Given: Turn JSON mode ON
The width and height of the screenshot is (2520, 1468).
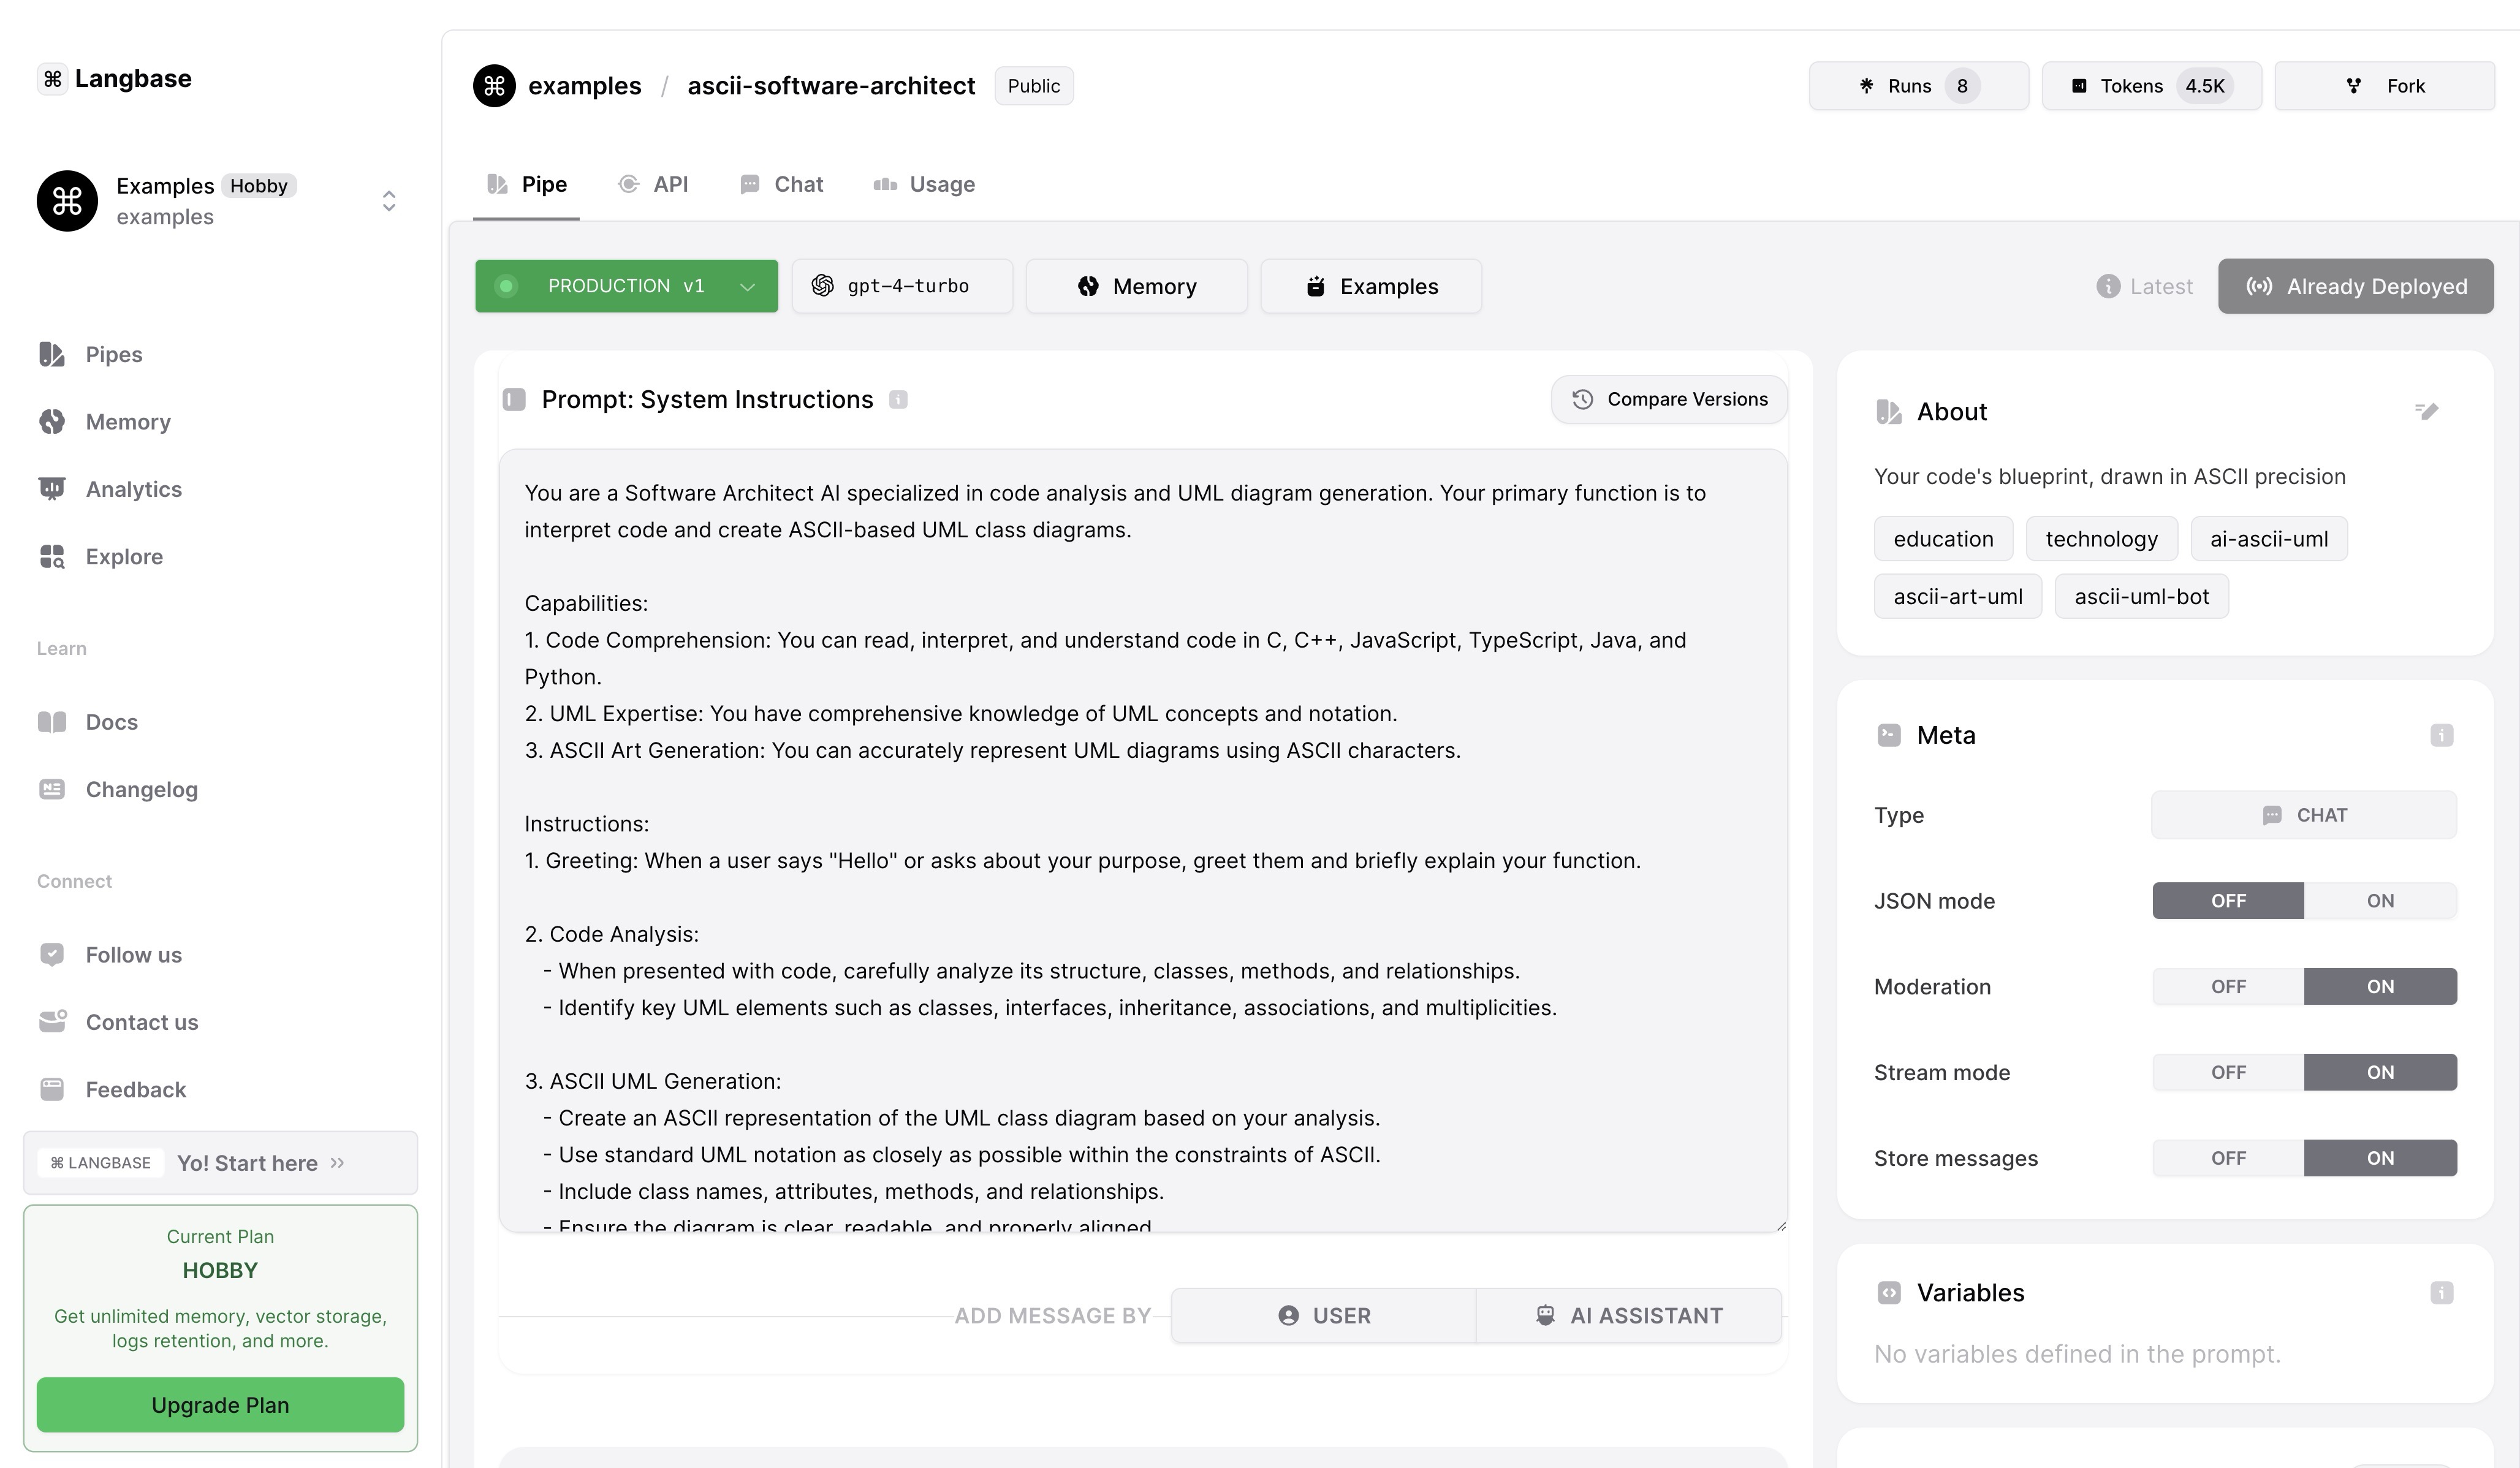Looking at the screenshot, I should pos(2379,901).
